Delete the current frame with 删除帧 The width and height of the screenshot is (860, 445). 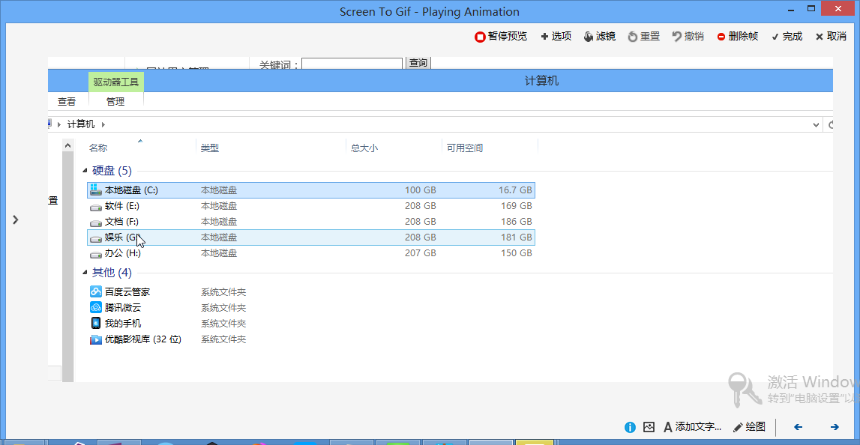(x=738, y=37)
